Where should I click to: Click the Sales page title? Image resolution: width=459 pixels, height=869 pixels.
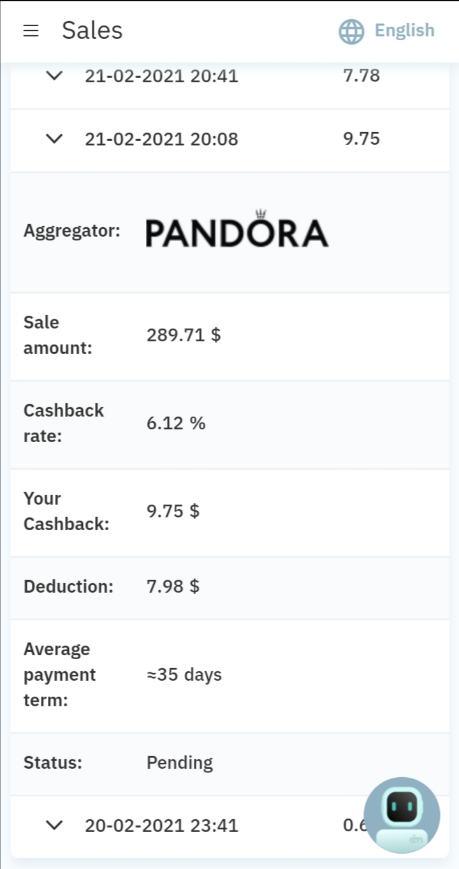[92, 31]
